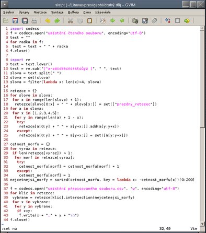Click the vertical scrollbar up arrow

point(202,28)
